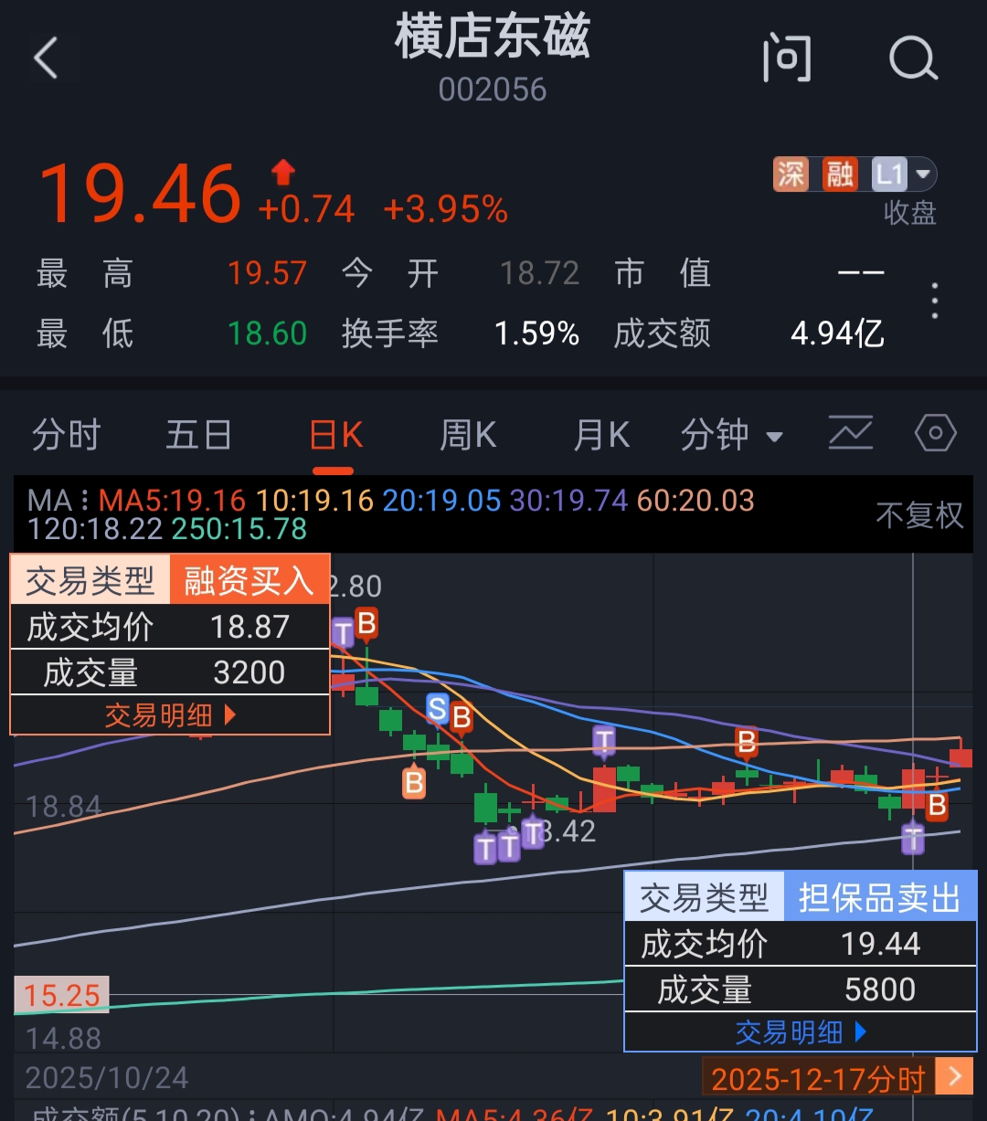Screen dimensions: 987x1121
Task: Open 交易明细 in the 融资买入 box
Action: pyautogui.click(x=170, y=715)
